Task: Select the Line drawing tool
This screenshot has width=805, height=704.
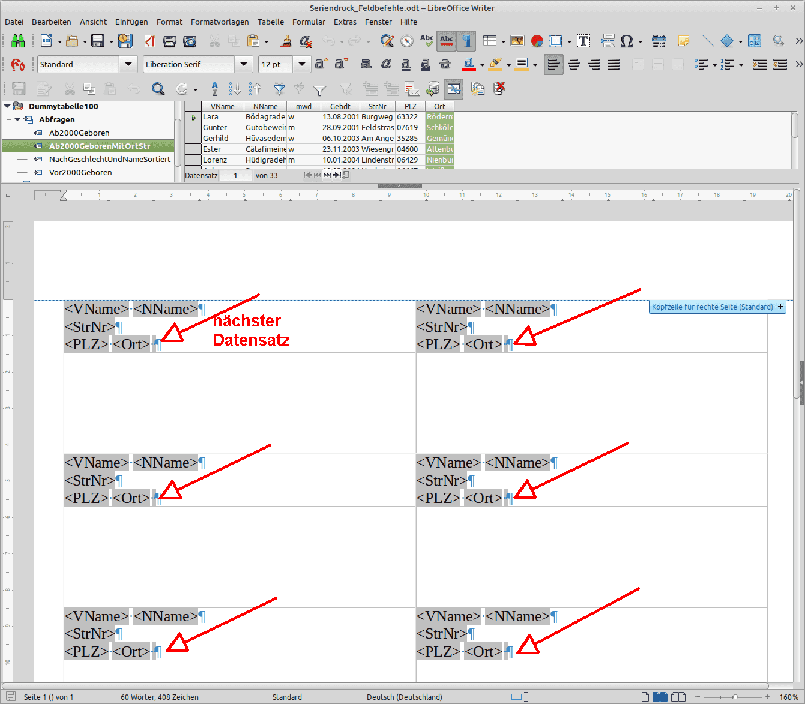Action: click(708, 41)
